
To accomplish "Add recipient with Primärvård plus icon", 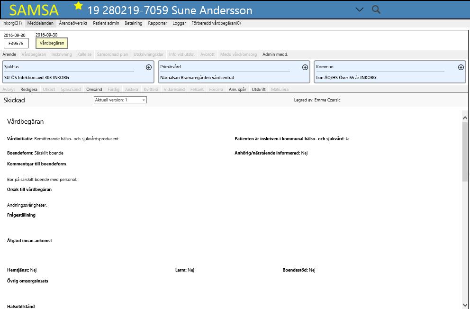I will (305, 67).
